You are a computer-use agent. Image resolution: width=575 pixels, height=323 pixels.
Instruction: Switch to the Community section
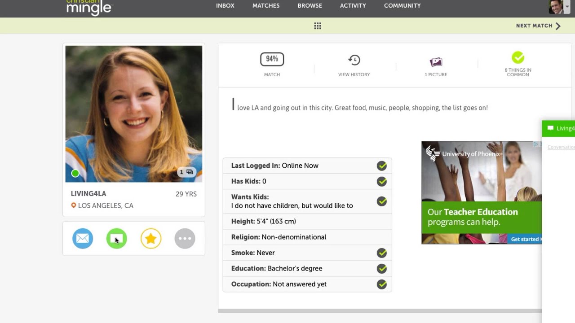tap(402, 5)
